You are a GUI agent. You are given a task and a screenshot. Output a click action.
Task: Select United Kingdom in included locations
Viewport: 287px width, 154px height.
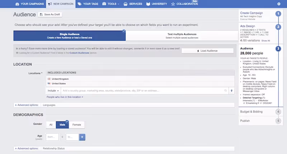60,79
